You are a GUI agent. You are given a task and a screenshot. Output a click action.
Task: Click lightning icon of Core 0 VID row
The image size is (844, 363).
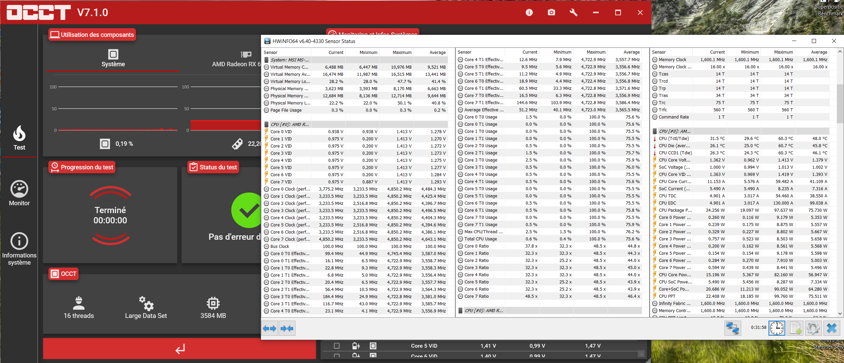point(266,131)
